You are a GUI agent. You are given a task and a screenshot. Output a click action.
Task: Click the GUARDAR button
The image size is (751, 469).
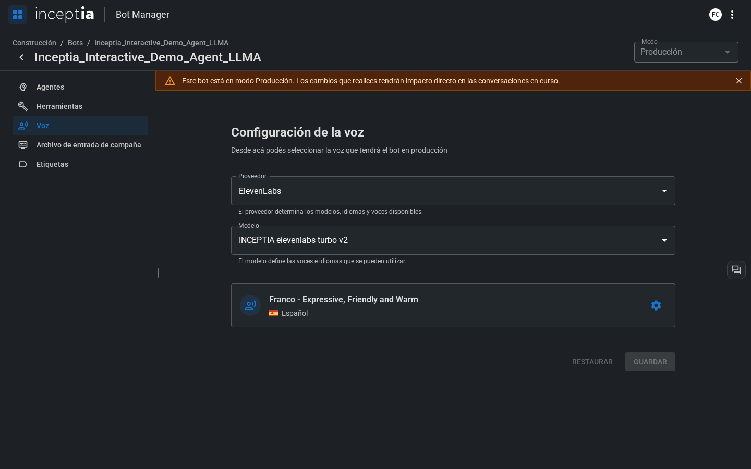(x=650, y=362)
